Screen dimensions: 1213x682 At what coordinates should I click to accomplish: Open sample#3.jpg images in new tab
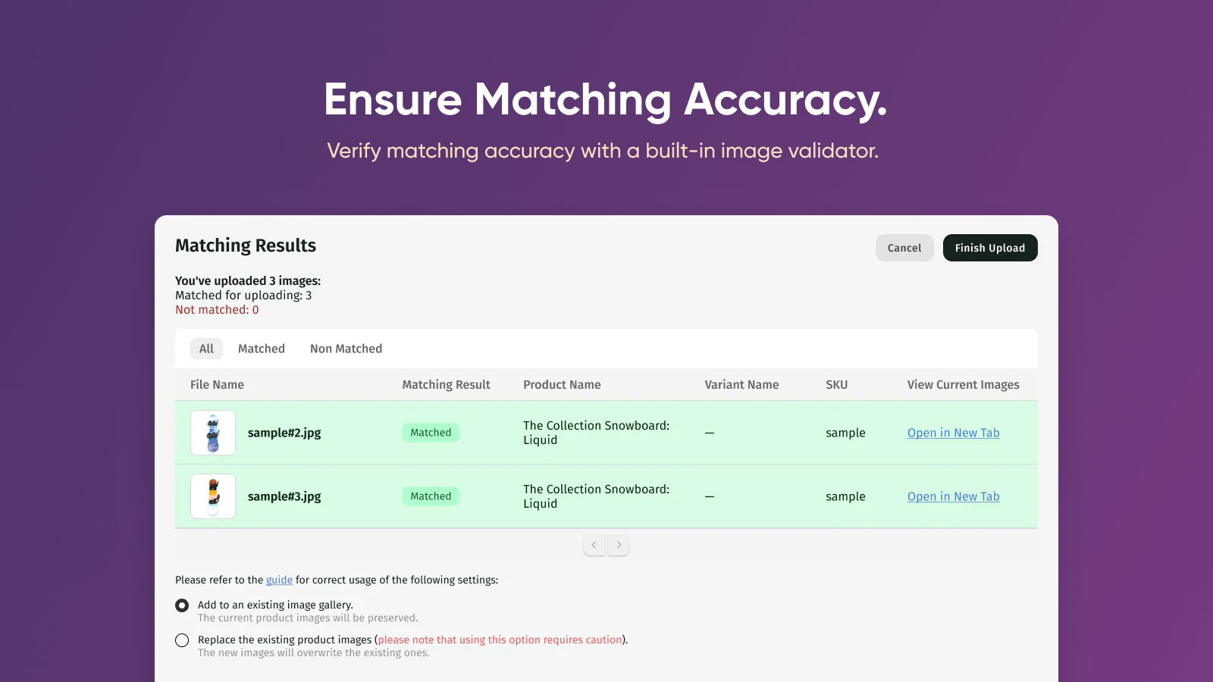coord(953,496)
